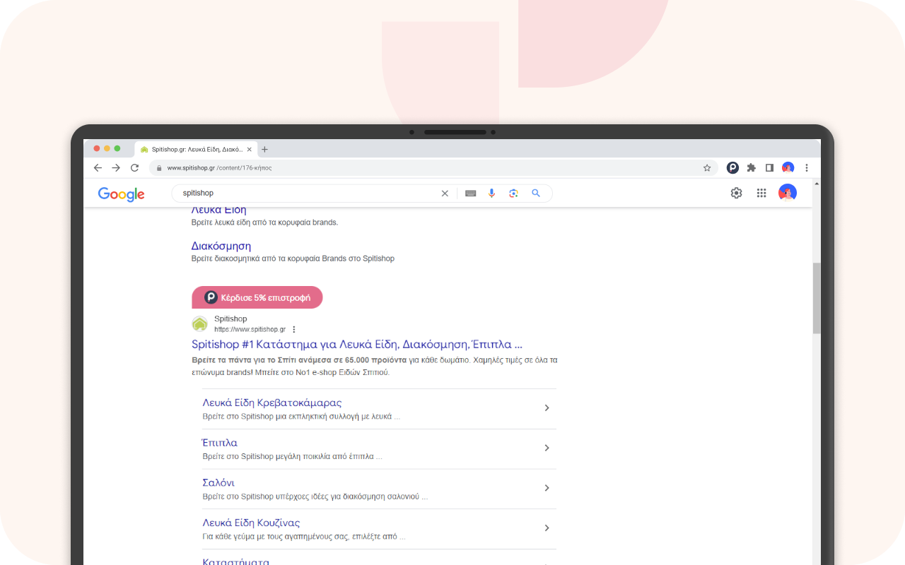The width and height of the screenshot is (905, 565).
Task: Select the Spitishop.gr browser tab
Action: (x=196, y=149)
